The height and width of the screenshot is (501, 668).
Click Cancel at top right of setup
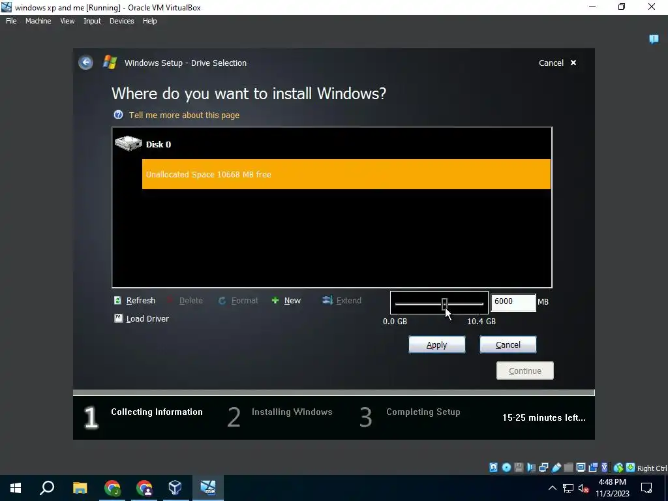(x=557, y=63)
